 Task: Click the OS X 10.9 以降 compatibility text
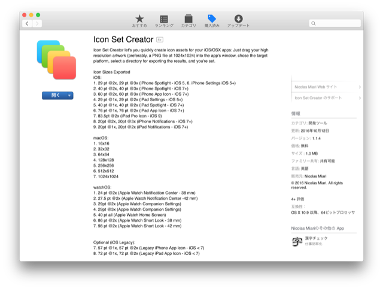[x=323, y=212]
